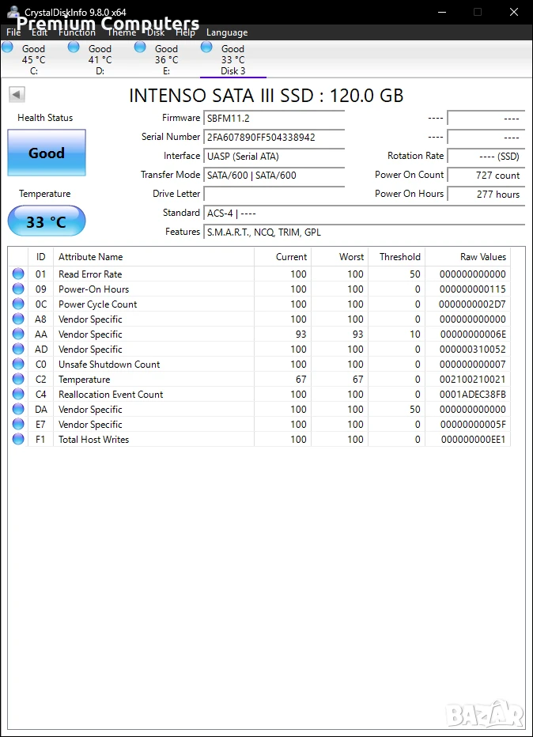Click raw value 000000310052
The image size is (533, 737).
(473, 350)
